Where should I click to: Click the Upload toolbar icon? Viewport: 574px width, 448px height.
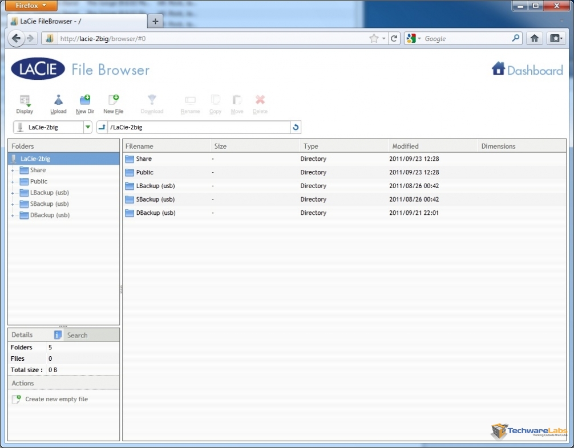58,100
